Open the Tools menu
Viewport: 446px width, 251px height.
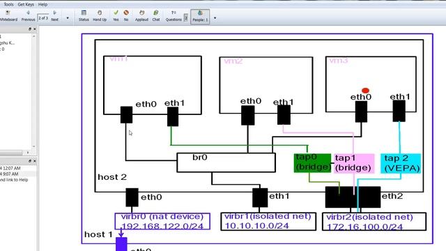coord(8,5)
